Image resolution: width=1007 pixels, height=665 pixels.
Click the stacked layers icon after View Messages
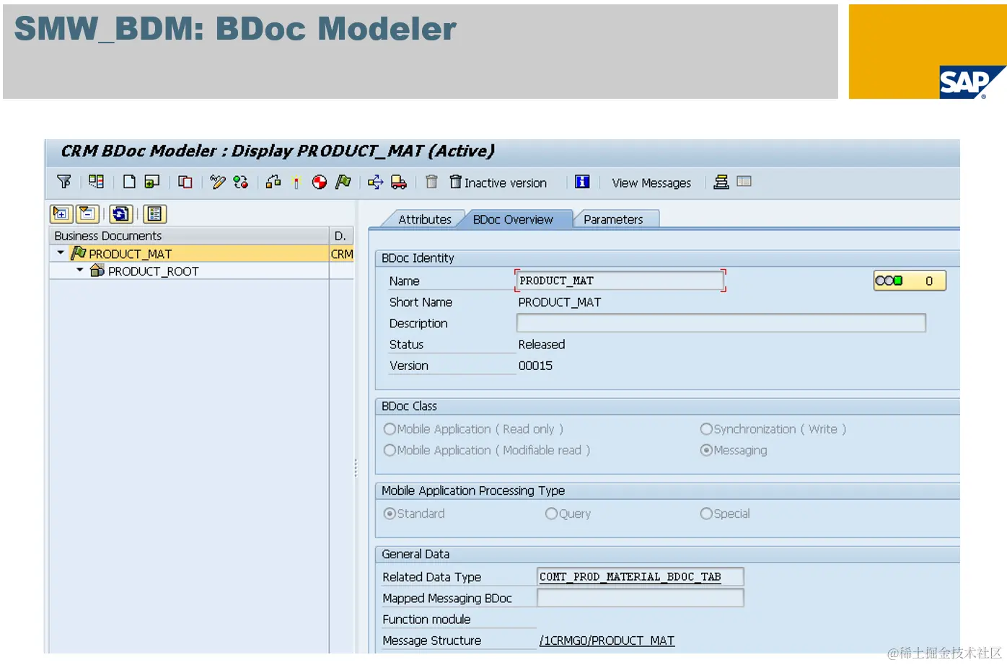coord(721,182)
